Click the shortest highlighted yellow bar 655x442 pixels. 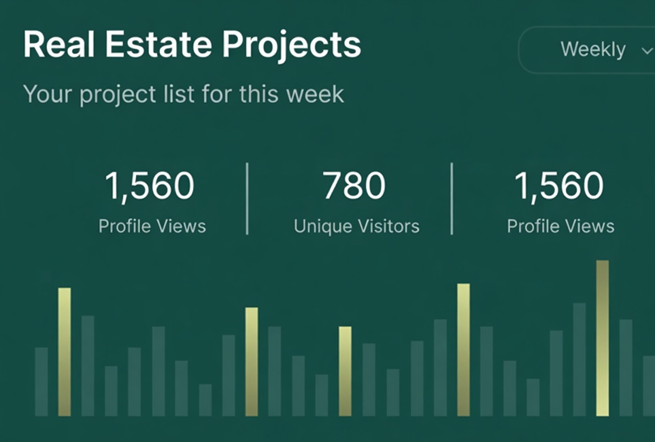pos(345,371)
